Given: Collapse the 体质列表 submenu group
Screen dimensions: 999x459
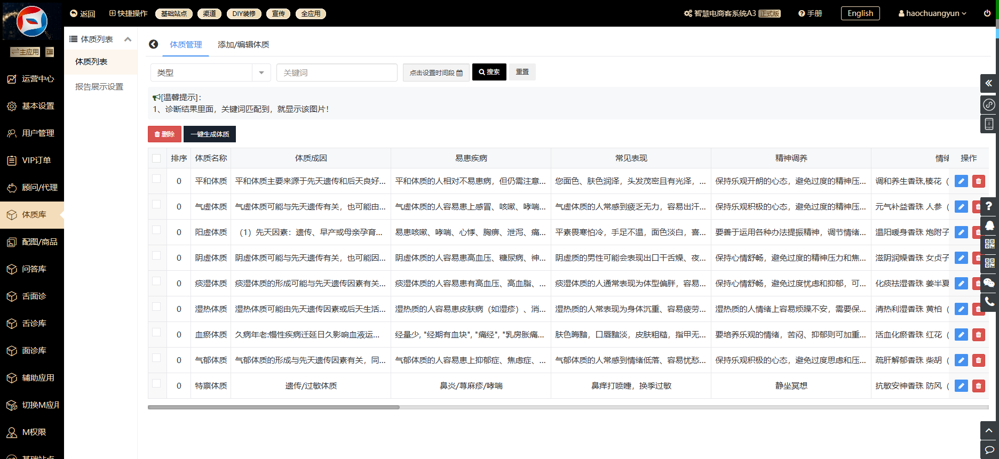Looking at the screenshot, I should 128,39.
